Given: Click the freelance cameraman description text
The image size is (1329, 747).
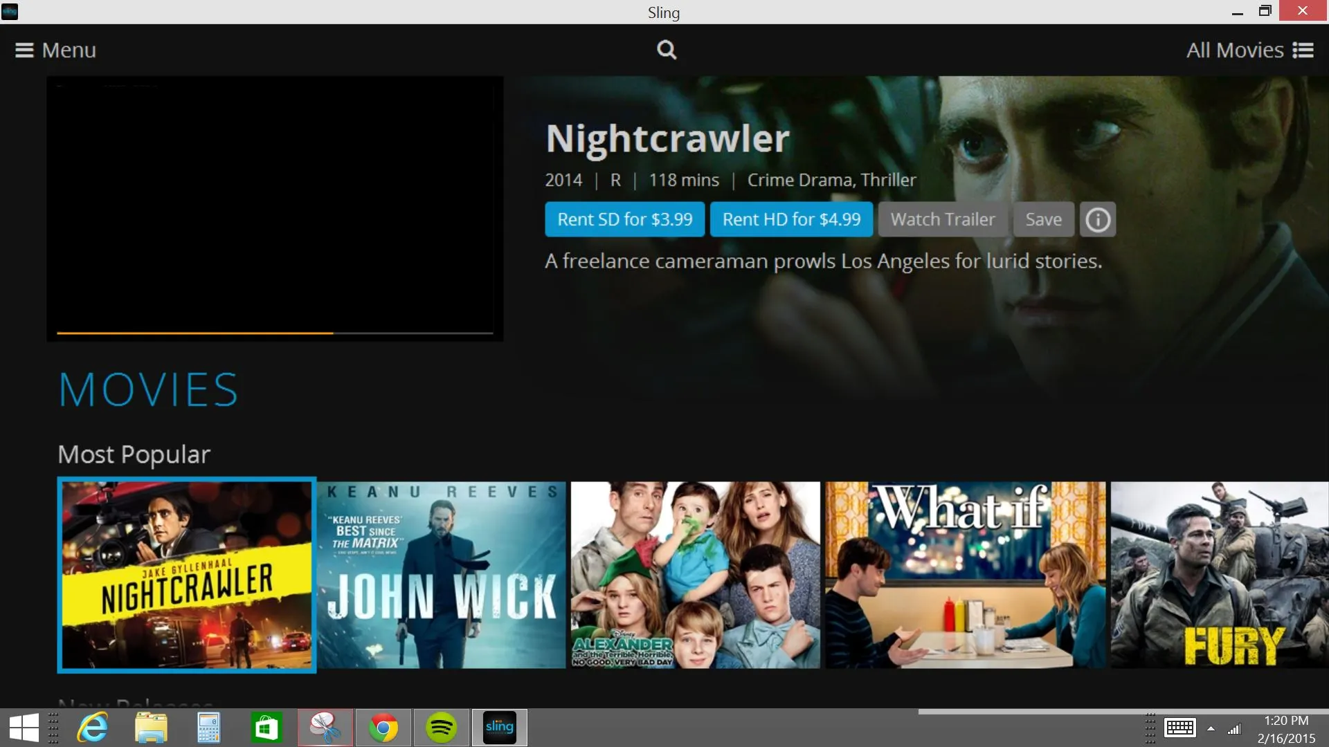Looking at the screenshot, I should (824, 261).
